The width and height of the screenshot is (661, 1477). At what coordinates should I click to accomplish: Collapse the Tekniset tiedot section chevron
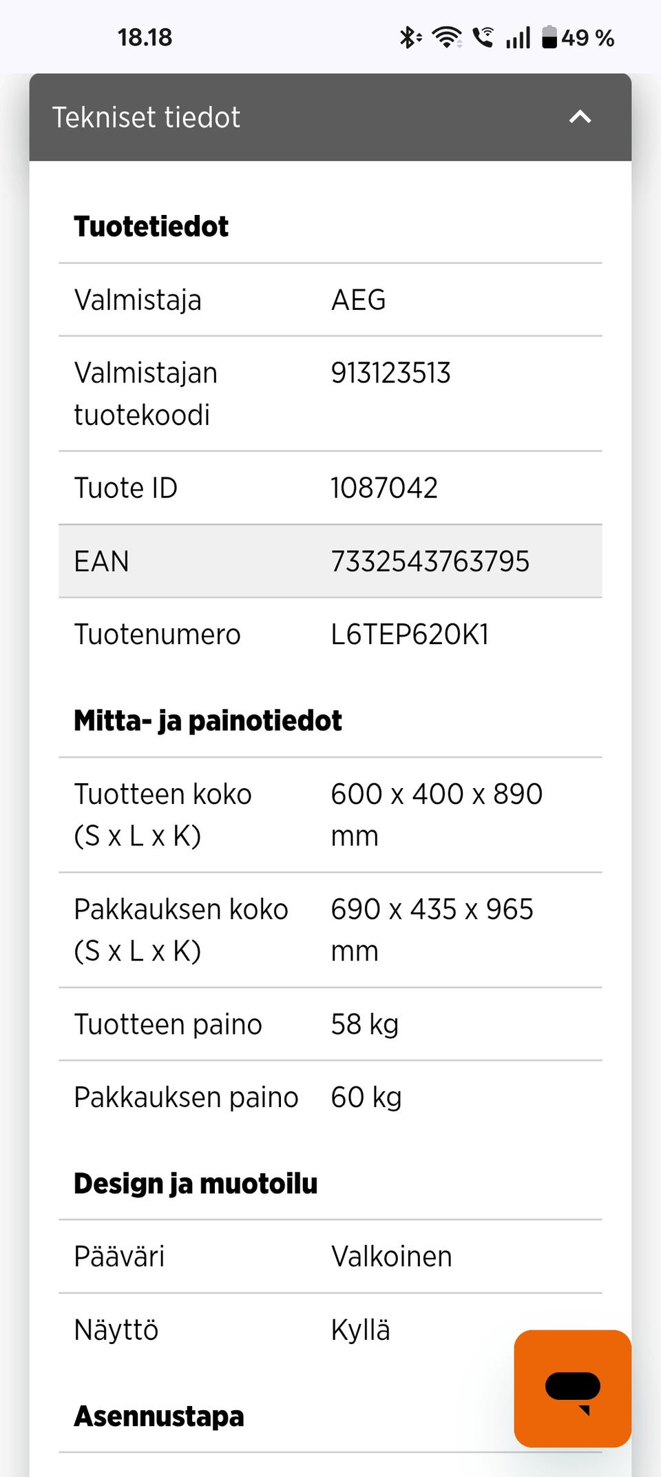click(x=580, y=117)
